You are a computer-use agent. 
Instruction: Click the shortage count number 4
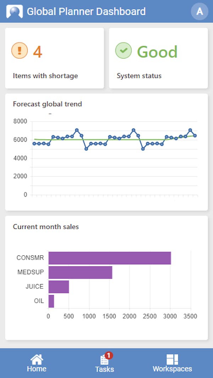[x=38, y=52]
